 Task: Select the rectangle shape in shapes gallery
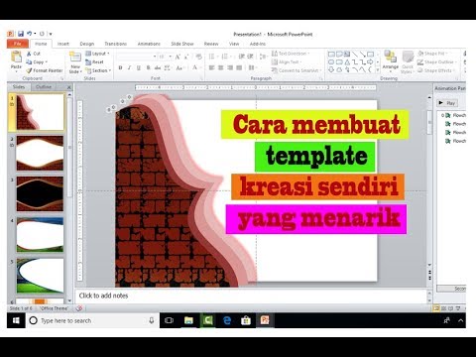pos(331,54)
